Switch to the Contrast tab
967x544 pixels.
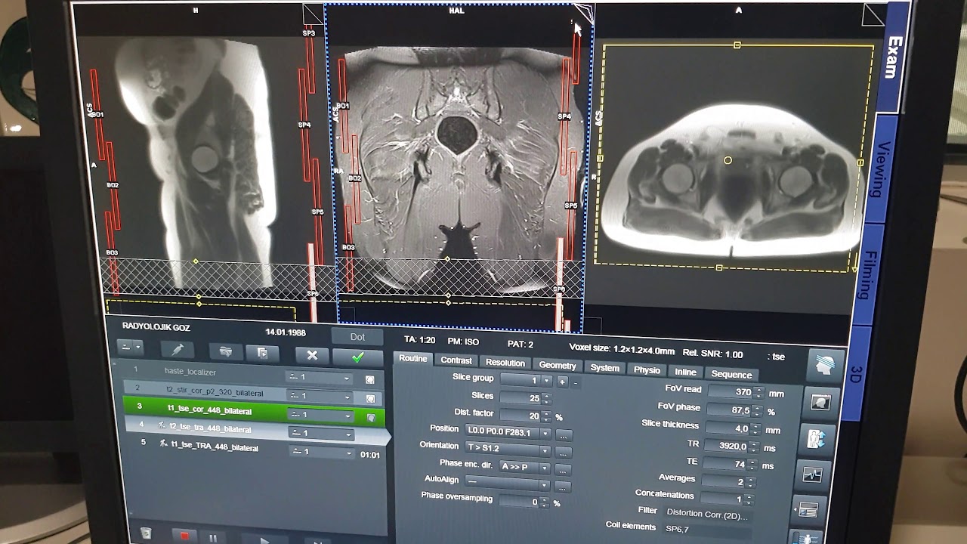click(x=456, y=360)
